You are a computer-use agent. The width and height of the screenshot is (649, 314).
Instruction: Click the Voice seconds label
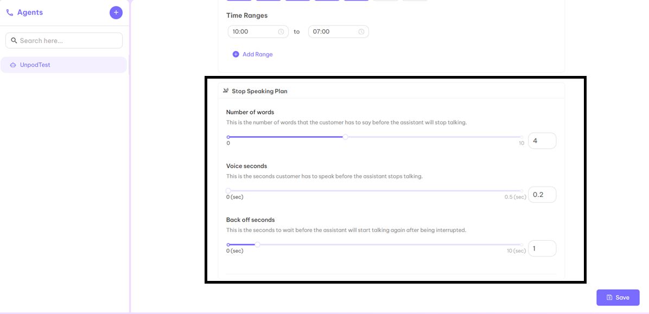coord(247,166)
